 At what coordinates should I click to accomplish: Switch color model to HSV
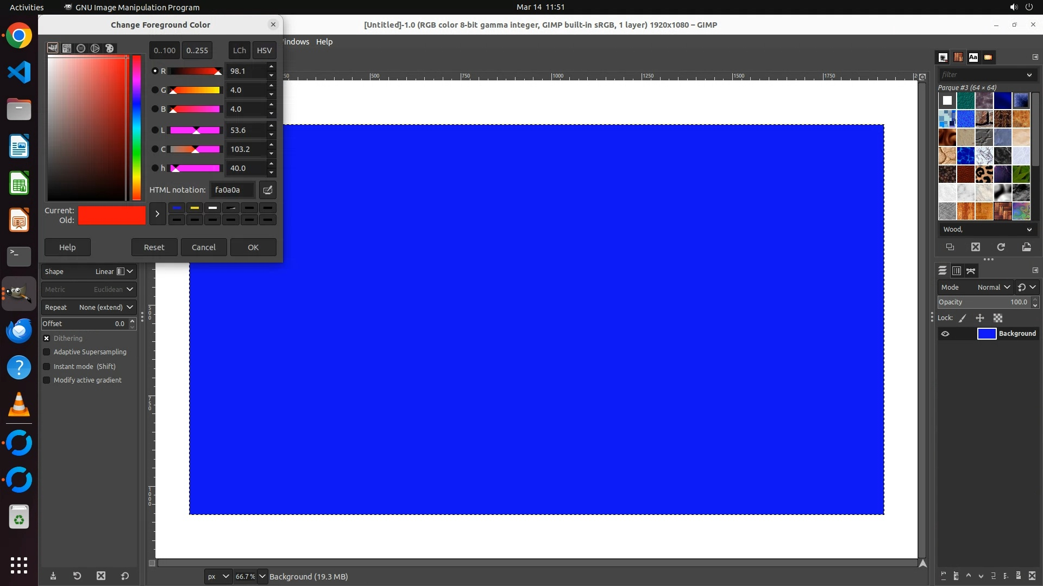tap(264, 50)
